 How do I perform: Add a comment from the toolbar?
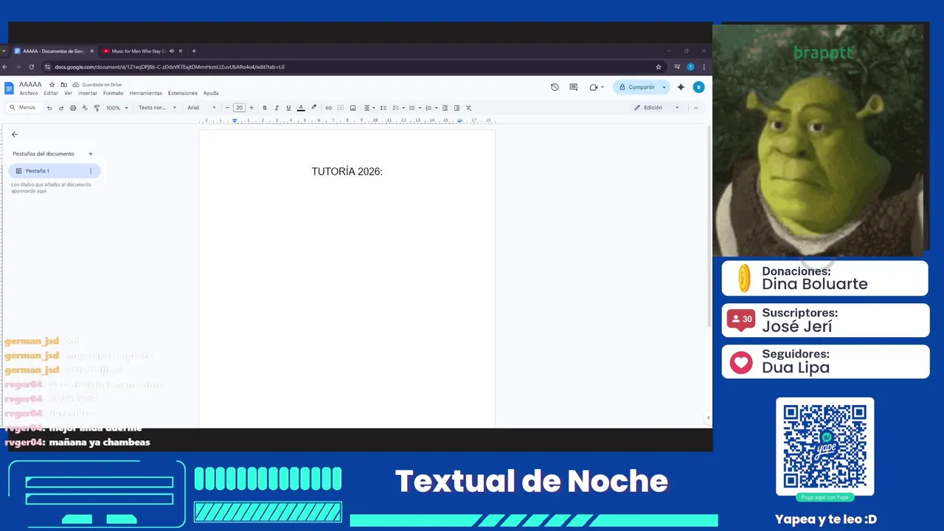(x=341, y=108)
